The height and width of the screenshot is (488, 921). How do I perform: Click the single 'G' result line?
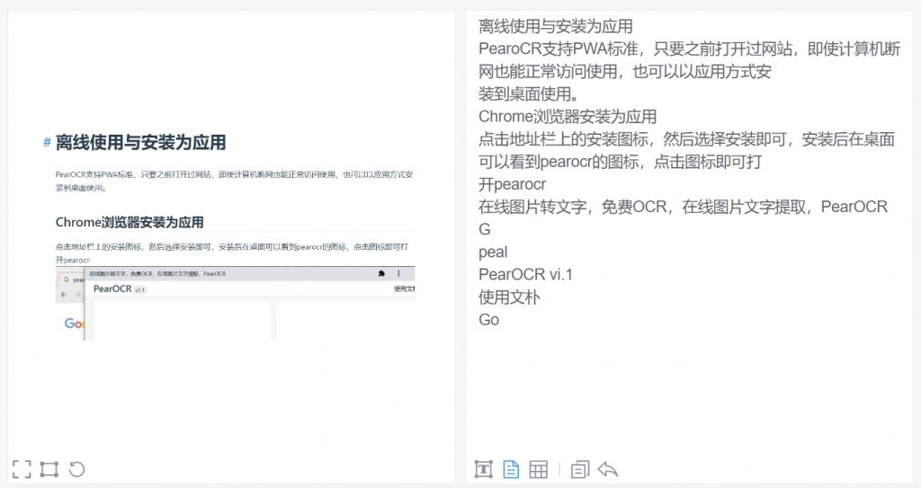tap(485, 229)
